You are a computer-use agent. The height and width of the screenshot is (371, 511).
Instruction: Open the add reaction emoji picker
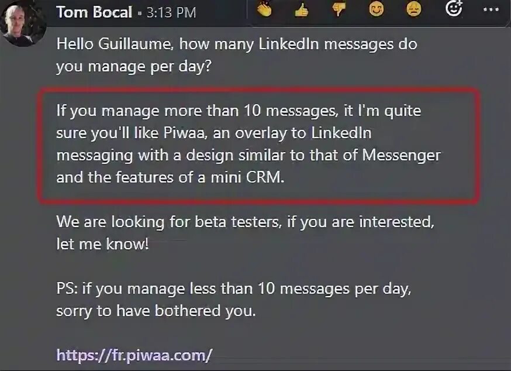(454, 9)
